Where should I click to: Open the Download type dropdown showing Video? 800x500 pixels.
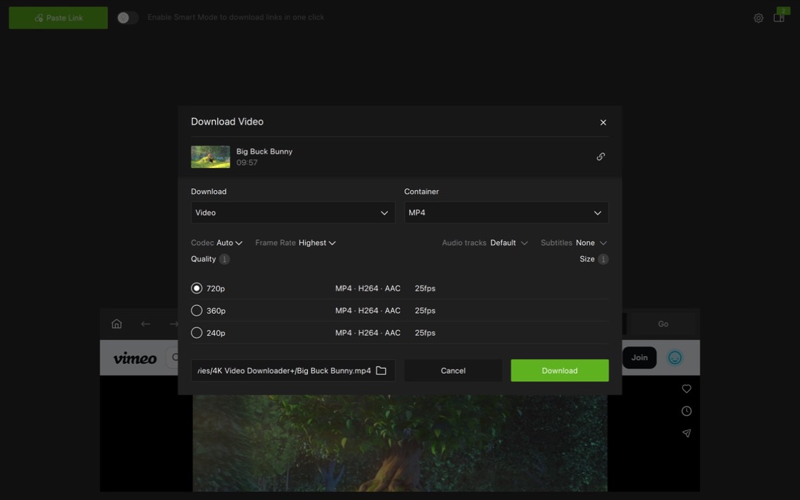coord(293,213)
